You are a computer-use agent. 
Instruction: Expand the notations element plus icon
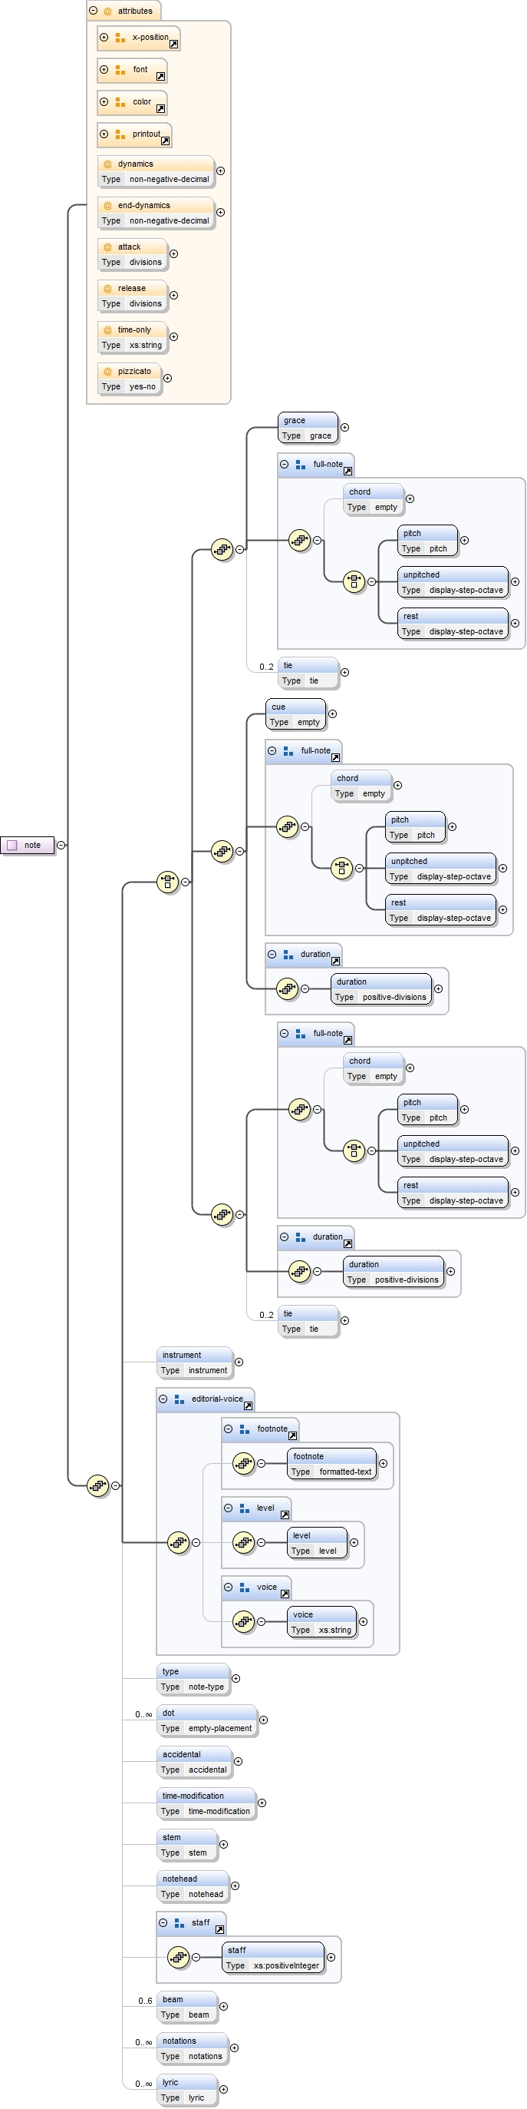234,2048
